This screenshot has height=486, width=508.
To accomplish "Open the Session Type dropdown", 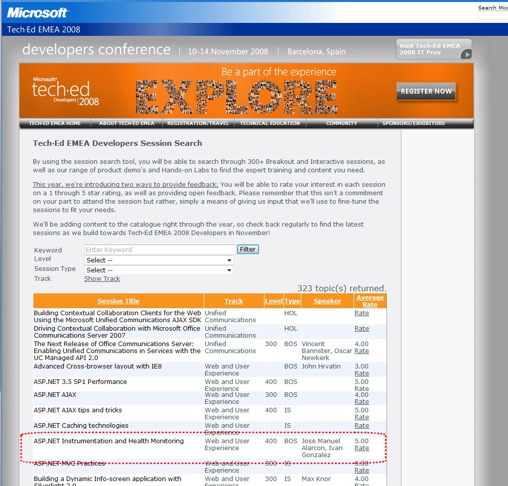I will [x=159, y=270].
